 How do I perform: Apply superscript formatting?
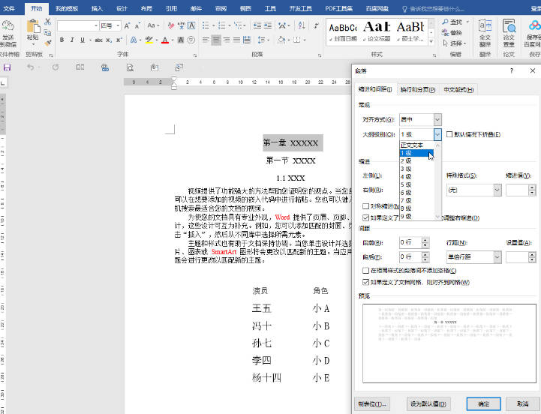click(119, 40)
